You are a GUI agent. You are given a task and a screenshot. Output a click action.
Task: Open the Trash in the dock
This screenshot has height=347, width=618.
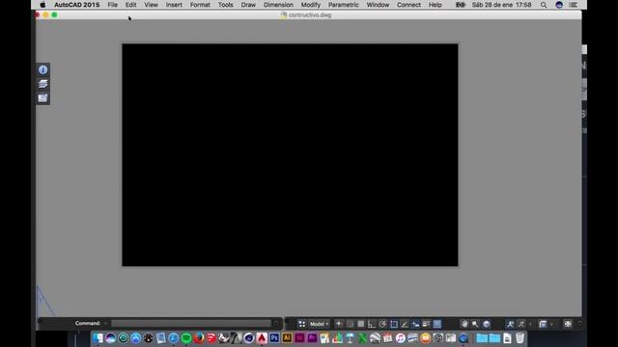(x=520, y=338)
